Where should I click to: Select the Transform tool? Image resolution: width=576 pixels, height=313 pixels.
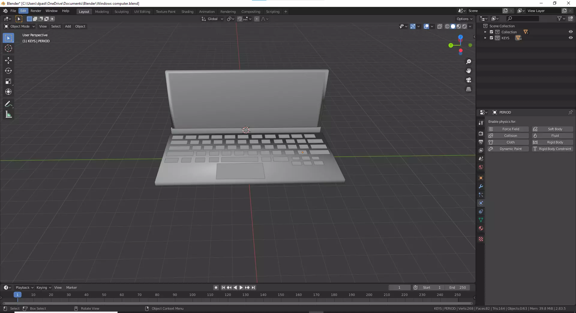[x=8, y=92]
